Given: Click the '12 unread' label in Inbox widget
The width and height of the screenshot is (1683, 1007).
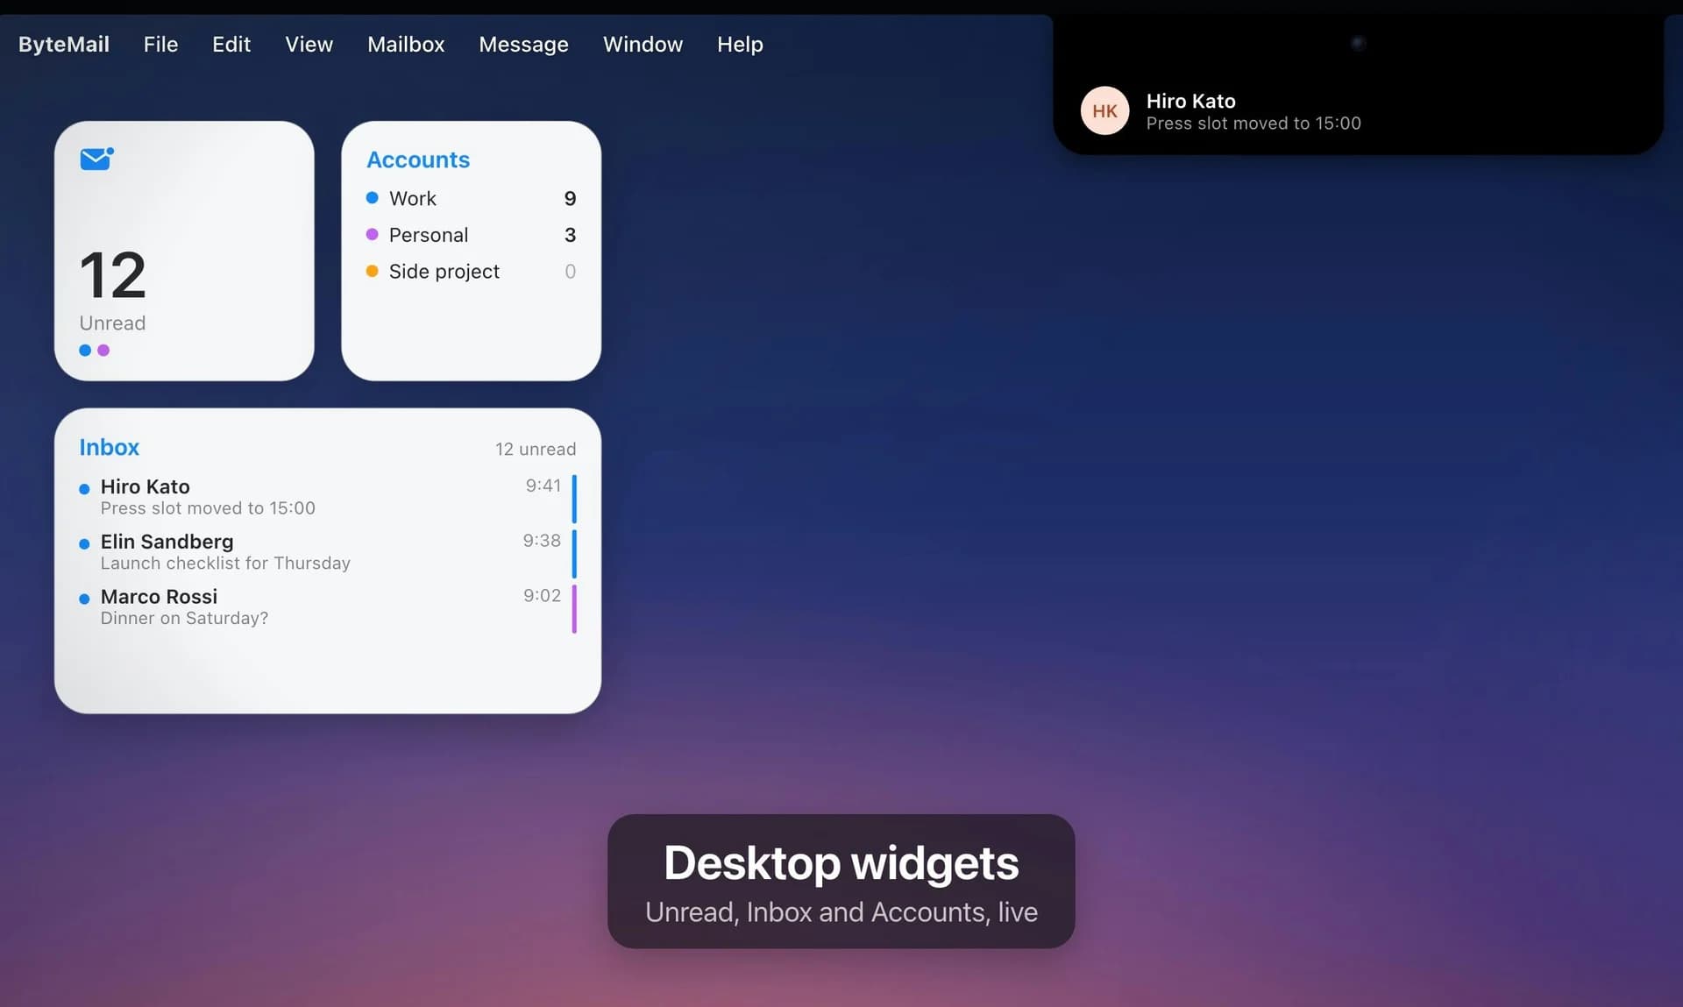Looking at the screenshot, I should [536, 449].
